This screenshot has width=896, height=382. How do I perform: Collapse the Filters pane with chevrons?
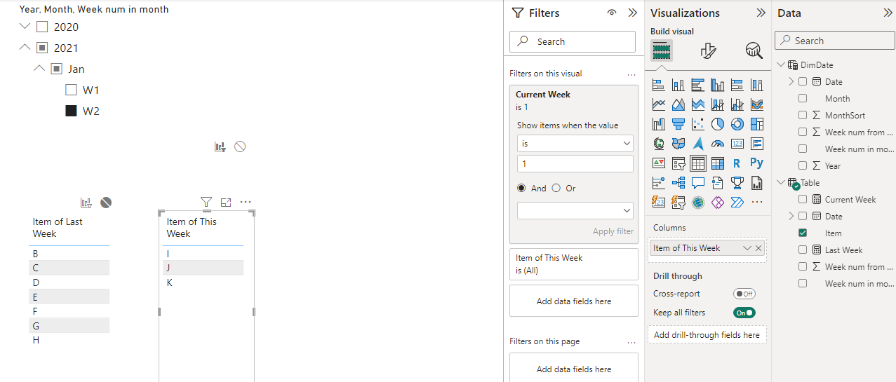[632, 13]
